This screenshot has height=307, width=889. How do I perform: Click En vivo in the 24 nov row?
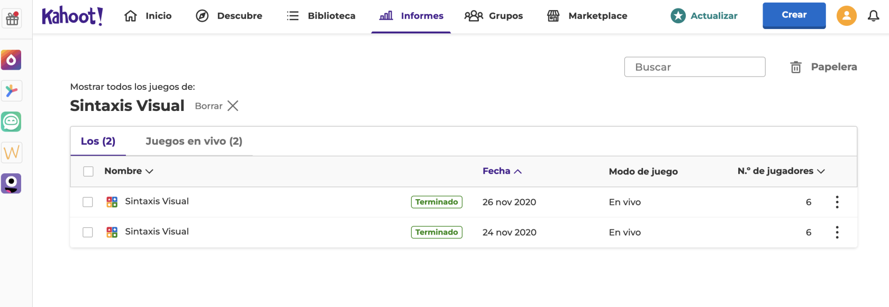625,232
